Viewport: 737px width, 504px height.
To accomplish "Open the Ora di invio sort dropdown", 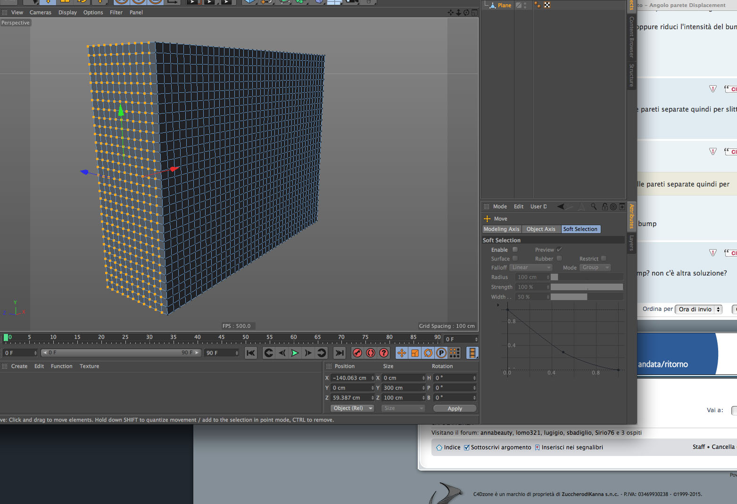I will tap(699, 309).
